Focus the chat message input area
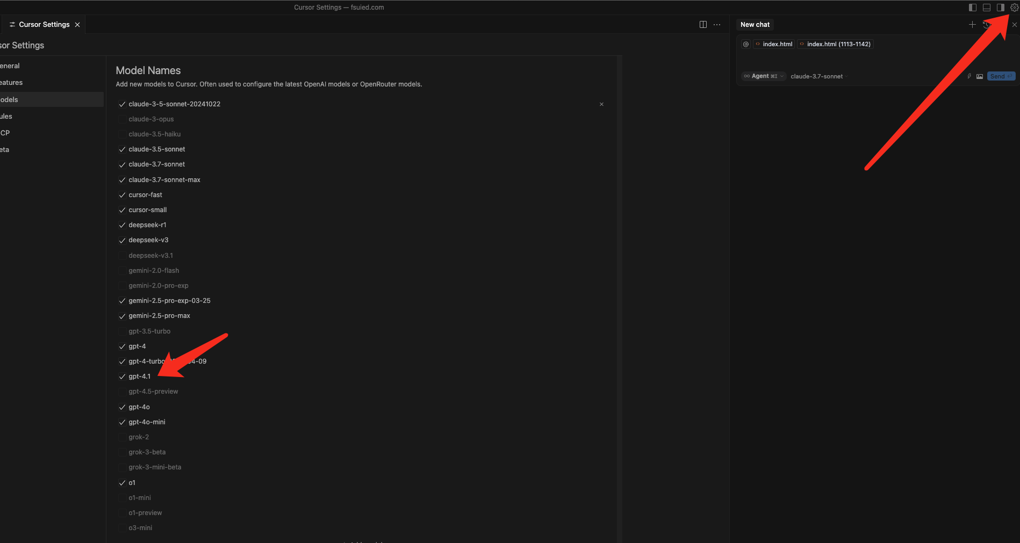1020x543 pixels. [877, 60]
